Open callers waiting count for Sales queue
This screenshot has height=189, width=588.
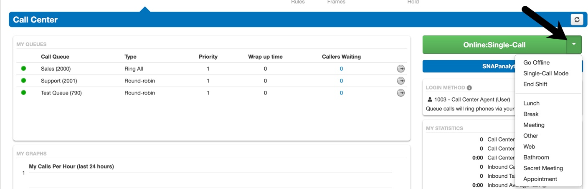click(x=341, y=69)
